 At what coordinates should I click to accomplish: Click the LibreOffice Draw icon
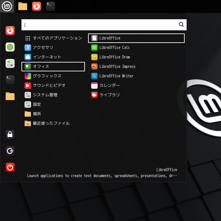coord(94,57)
